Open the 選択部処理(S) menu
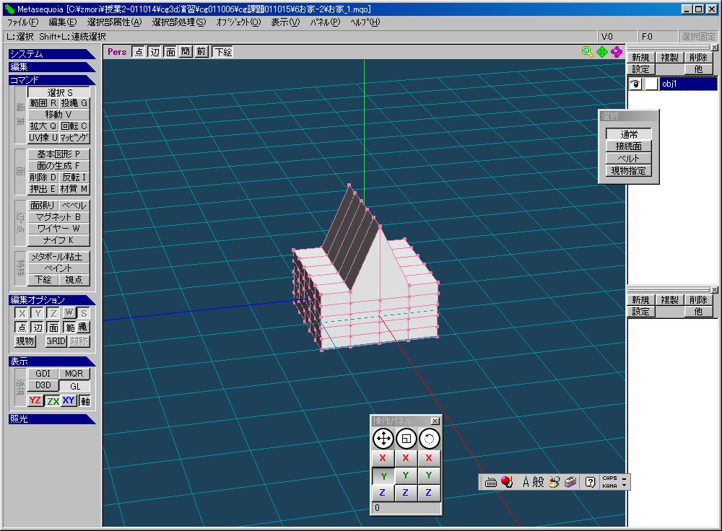This screenshot has width=722, height=531. click(x=179, y=22)
